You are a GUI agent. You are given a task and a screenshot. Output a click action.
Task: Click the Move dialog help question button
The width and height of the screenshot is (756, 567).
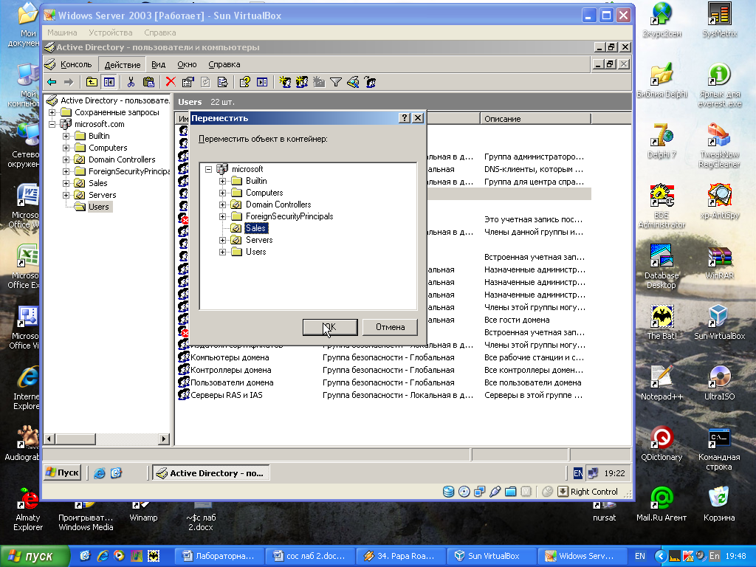coord(405,118)
